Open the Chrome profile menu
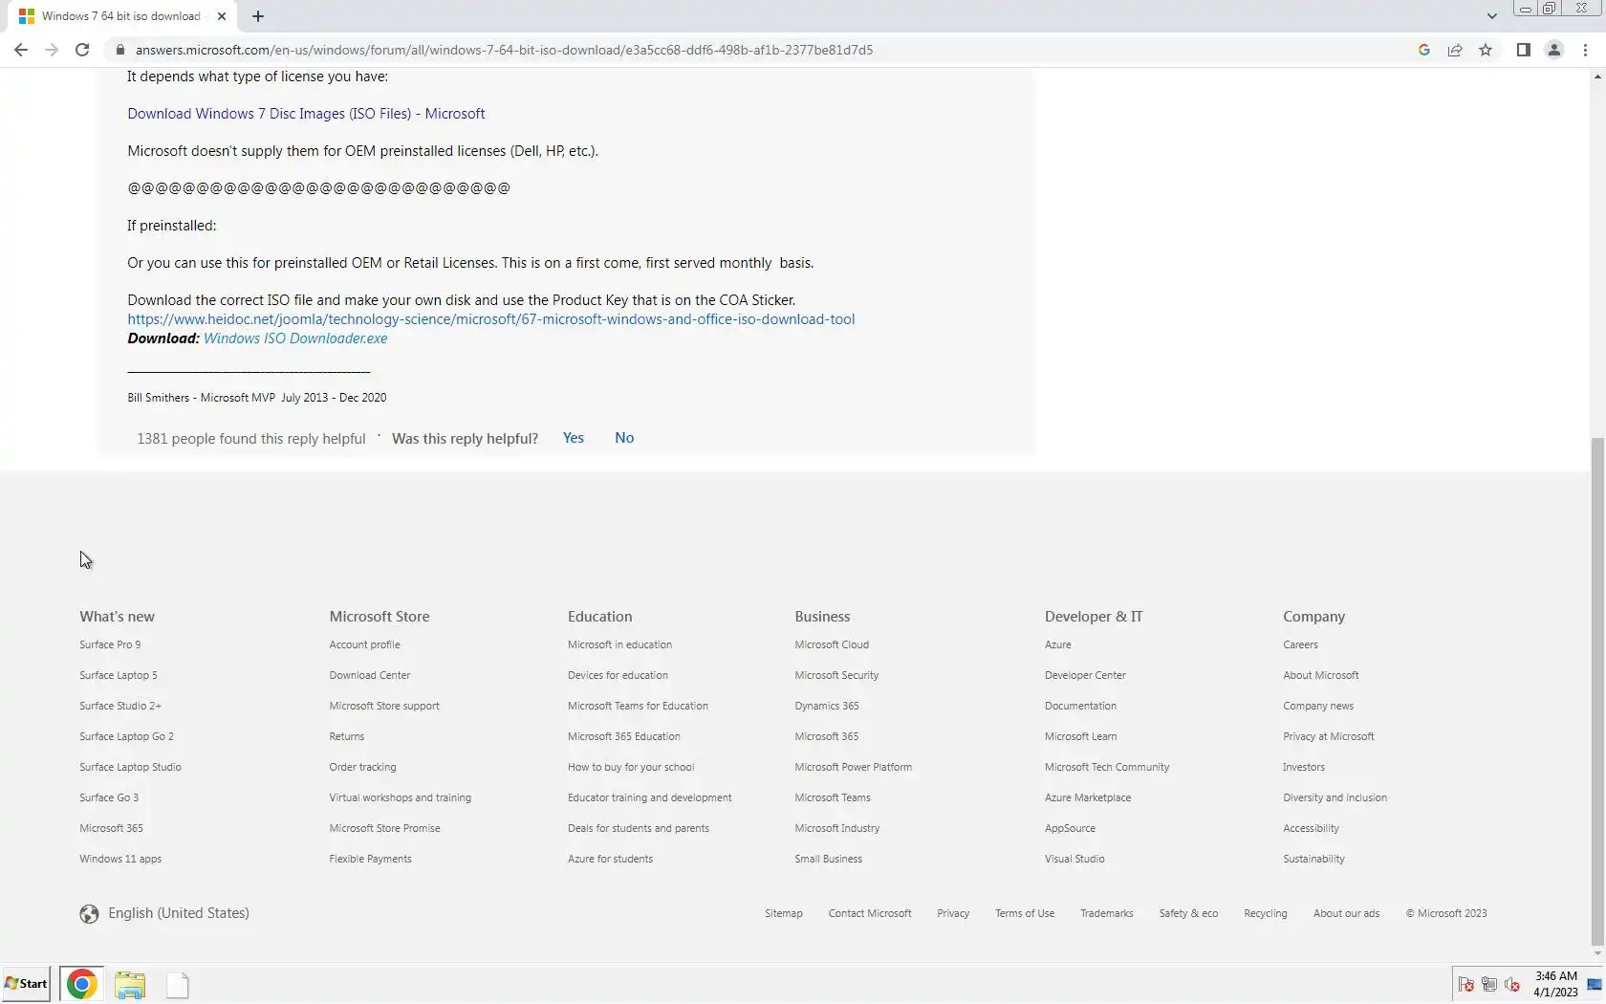 (1554, 50)
